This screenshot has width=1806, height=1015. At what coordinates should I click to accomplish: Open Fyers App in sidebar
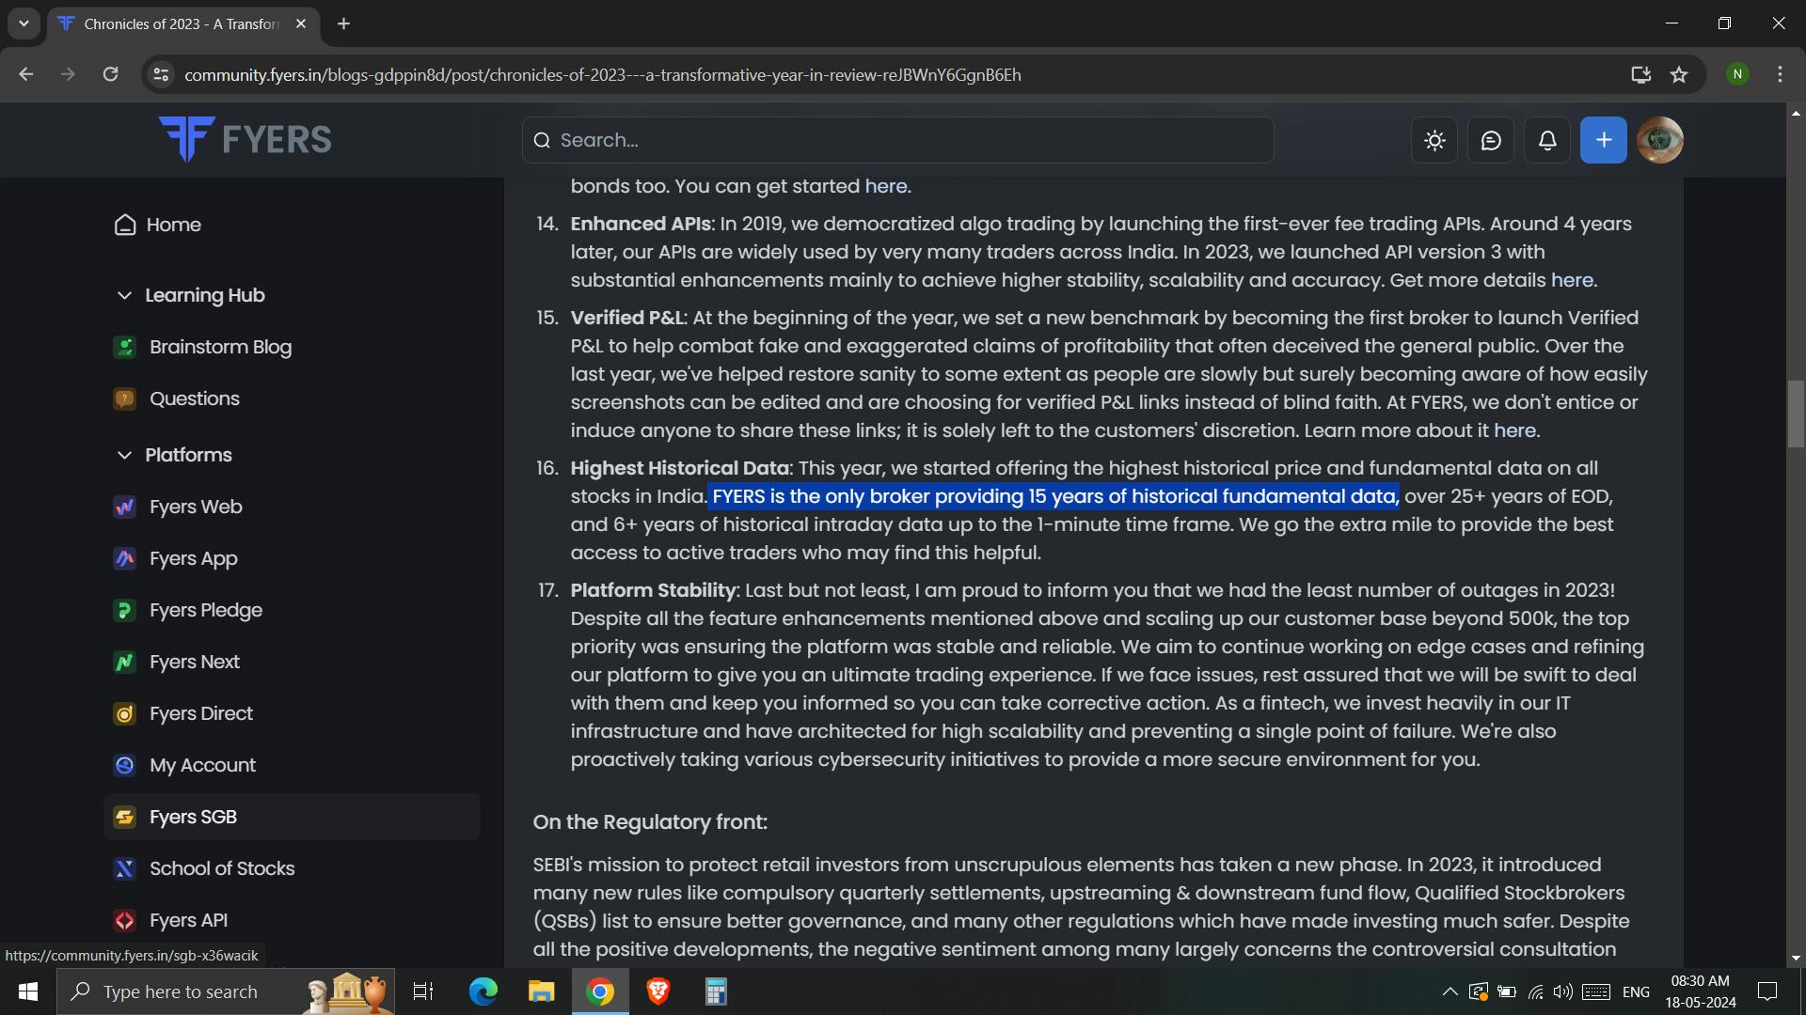click(x=193, y=558)
